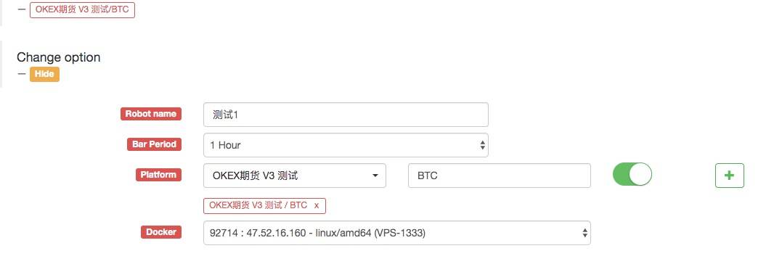Click the selected OKEX期货 V3 测试 / BTC tag text
This screenshot has width=782, height=272.
pos(258,205)
